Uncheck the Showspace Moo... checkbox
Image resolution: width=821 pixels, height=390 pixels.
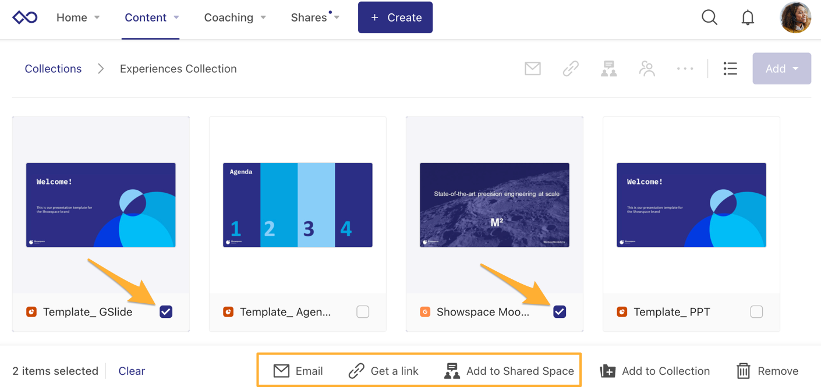coord(560,312)
